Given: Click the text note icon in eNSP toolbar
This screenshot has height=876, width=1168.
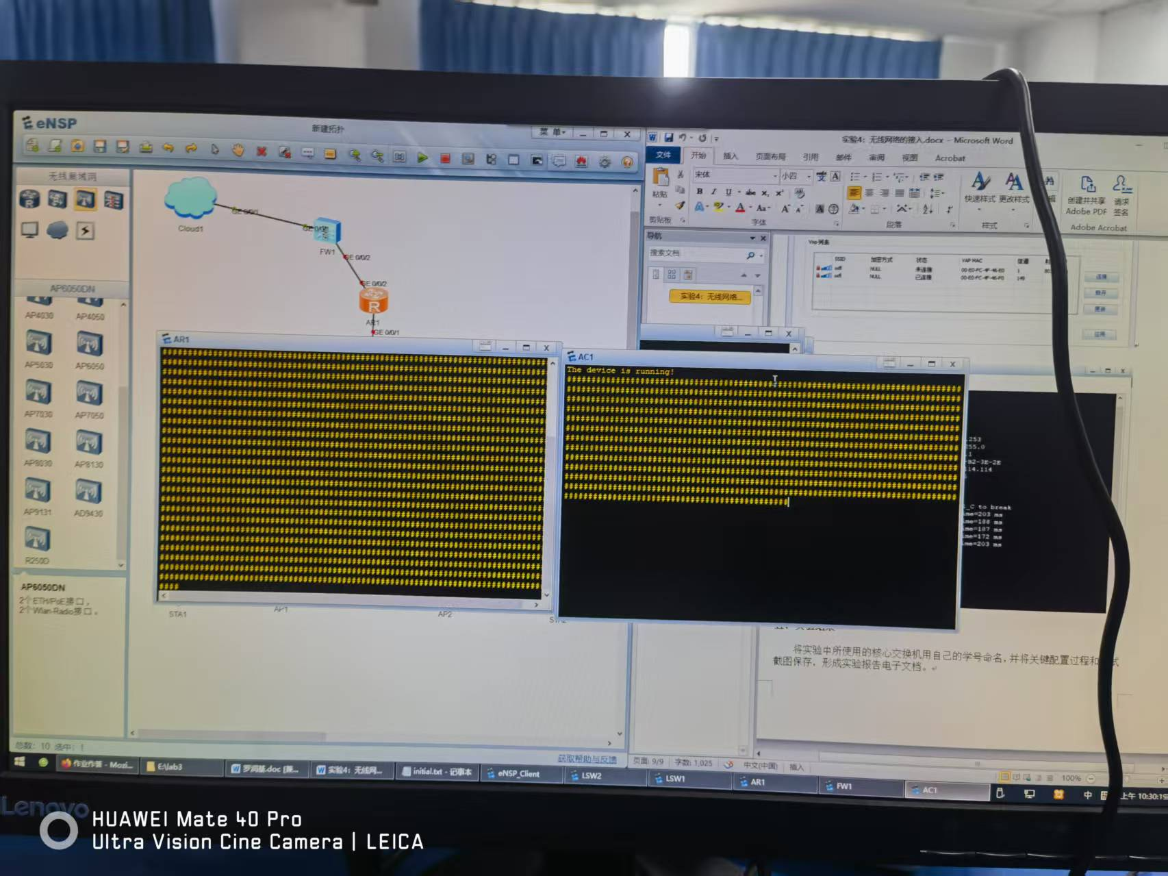Looking at the screenshot, I should (x=307, y=153).
